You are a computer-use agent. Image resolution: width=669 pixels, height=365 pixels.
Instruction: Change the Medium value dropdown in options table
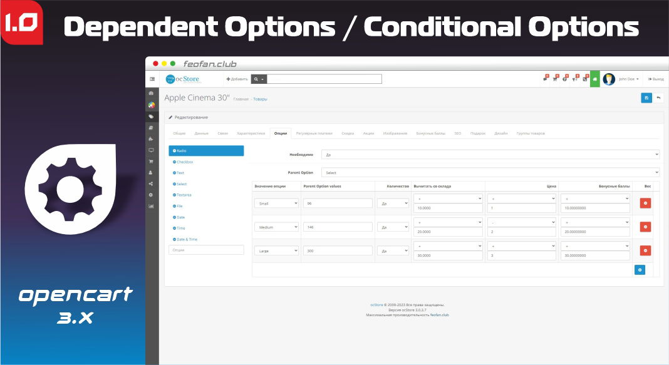(276, 226)
